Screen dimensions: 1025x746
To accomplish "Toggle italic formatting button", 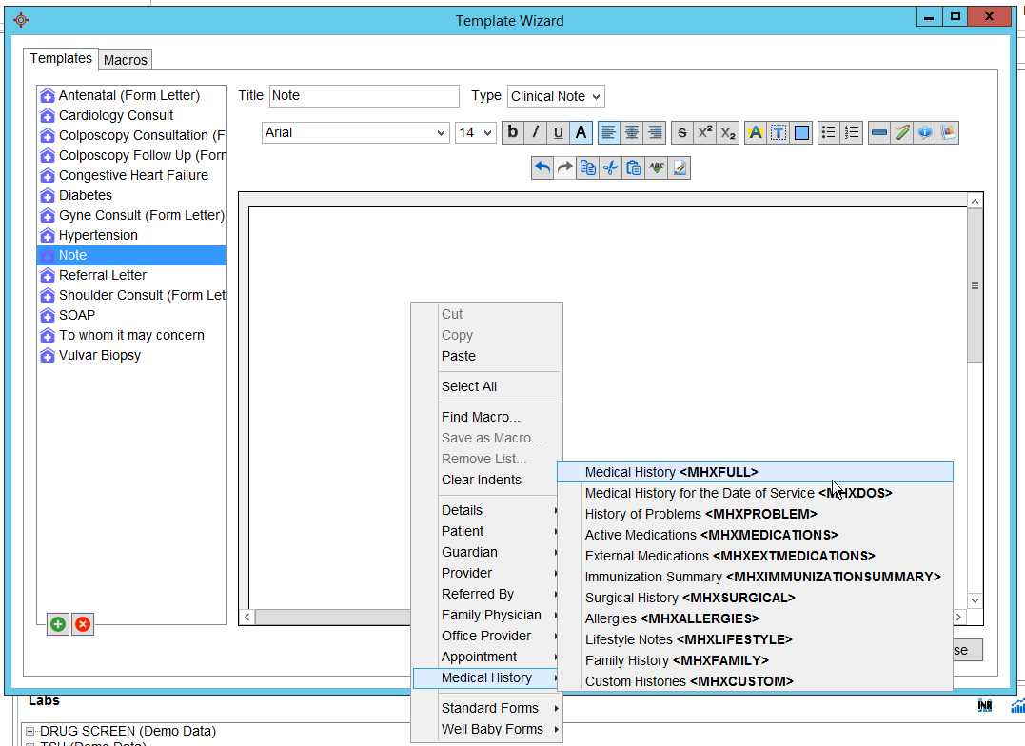I will tap(536, 132).
